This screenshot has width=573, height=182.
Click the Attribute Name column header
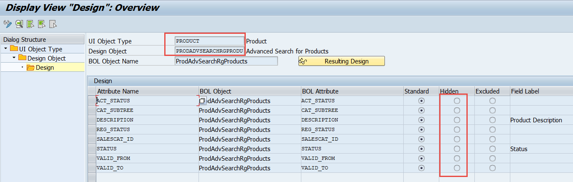(147, 91)
